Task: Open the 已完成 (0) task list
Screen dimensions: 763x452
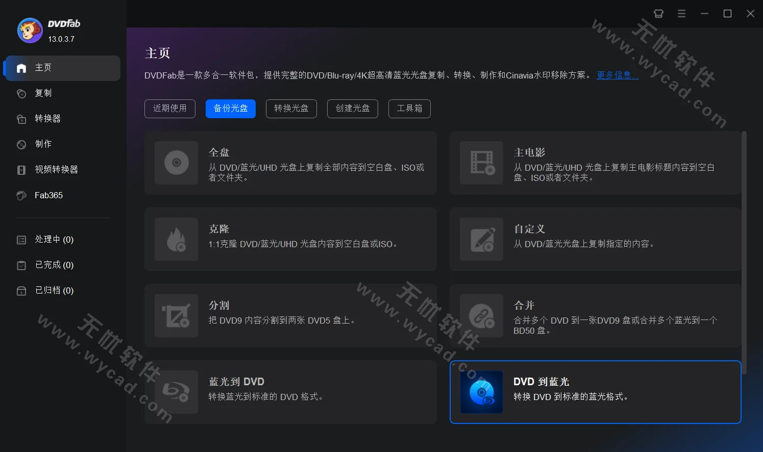Action: point(54,264)
